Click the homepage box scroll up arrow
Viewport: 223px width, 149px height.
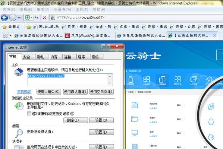(x=110, y=76)
